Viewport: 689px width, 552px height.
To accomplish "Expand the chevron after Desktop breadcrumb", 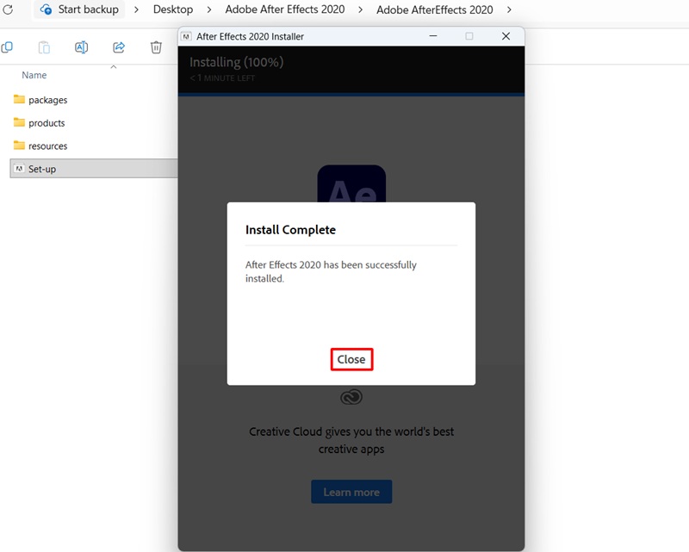I will point(210,9).
